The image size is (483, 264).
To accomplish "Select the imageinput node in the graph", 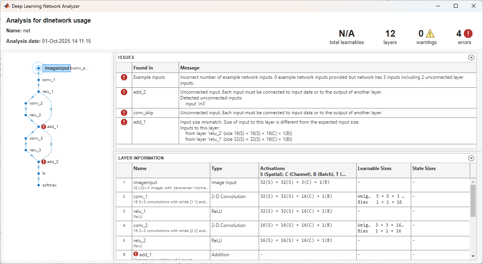I will pos(57,68).
